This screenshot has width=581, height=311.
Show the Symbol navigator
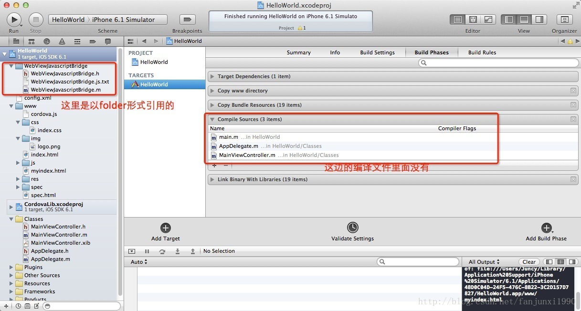(32, 41)
